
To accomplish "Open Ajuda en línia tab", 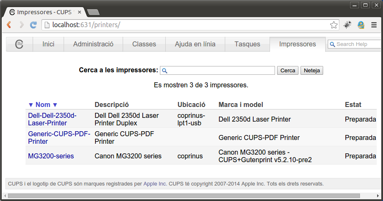I will (x=195, y=44).
